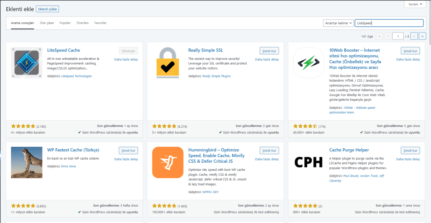Click the Etkinleştir button for LiteSpeed Cache
This screenshot has height=223, width=431.
(x=128, y=51)
